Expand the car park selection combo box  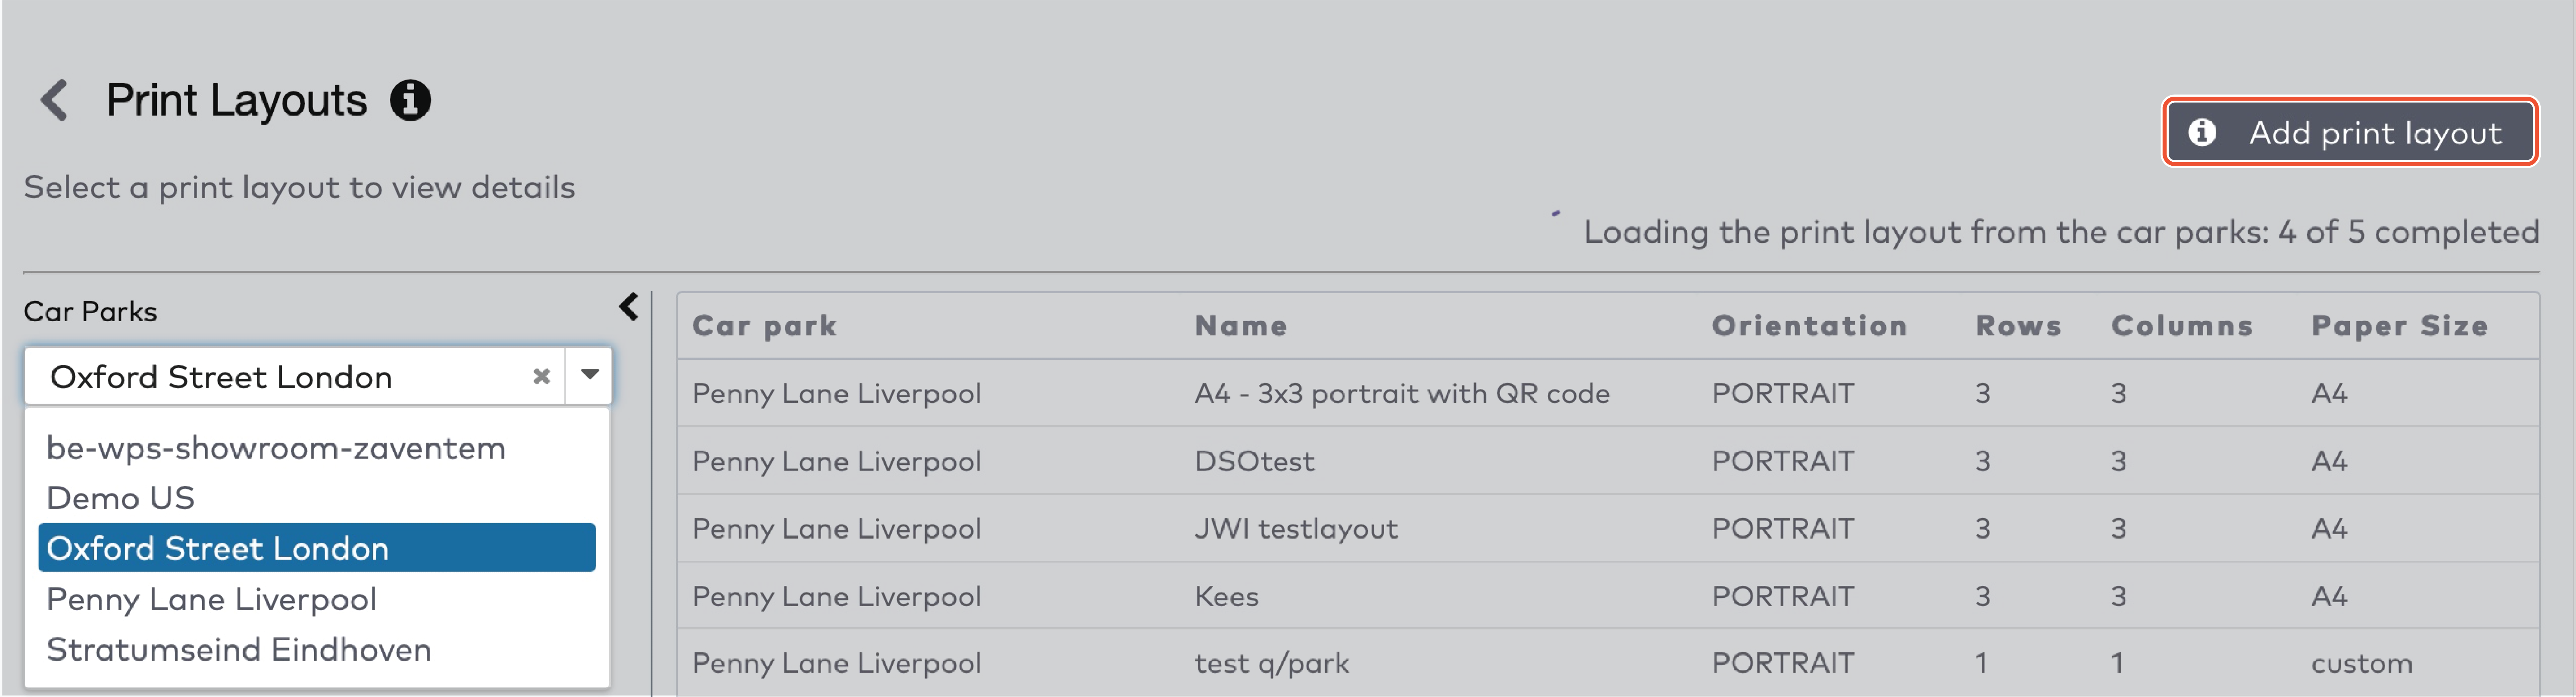(x=589, y=376)
